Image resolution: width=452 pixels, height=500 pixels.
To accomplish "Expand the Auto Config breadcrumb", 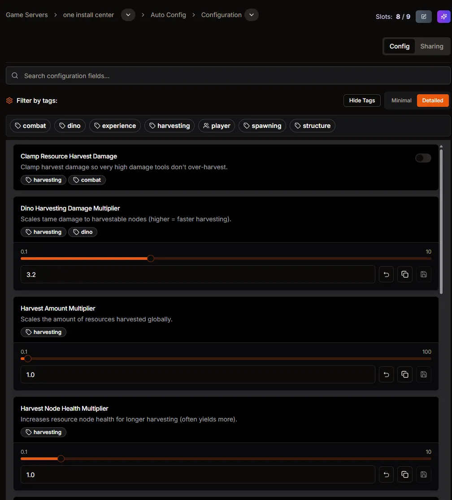I will tap(168, 15).
